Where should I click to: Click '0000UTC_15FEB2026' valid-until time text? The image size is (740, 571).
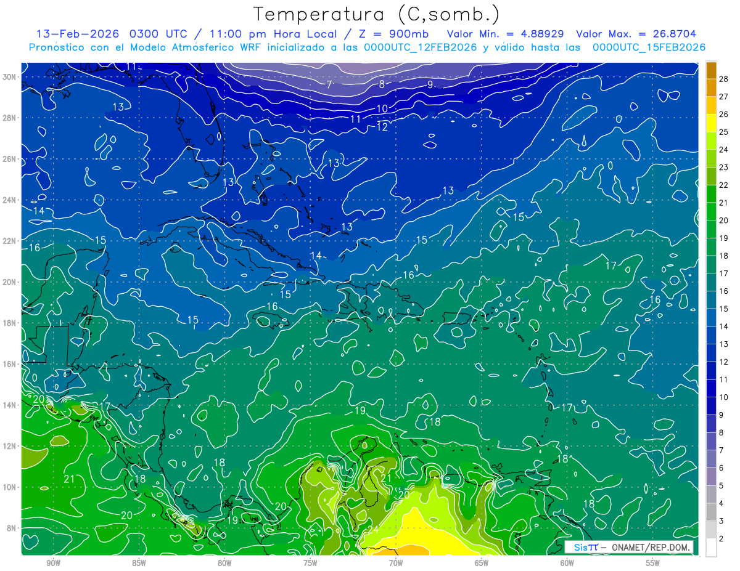(x=649, y=47)
